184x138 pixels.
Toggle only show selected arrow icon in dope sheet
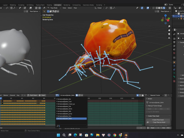(138, 95)
